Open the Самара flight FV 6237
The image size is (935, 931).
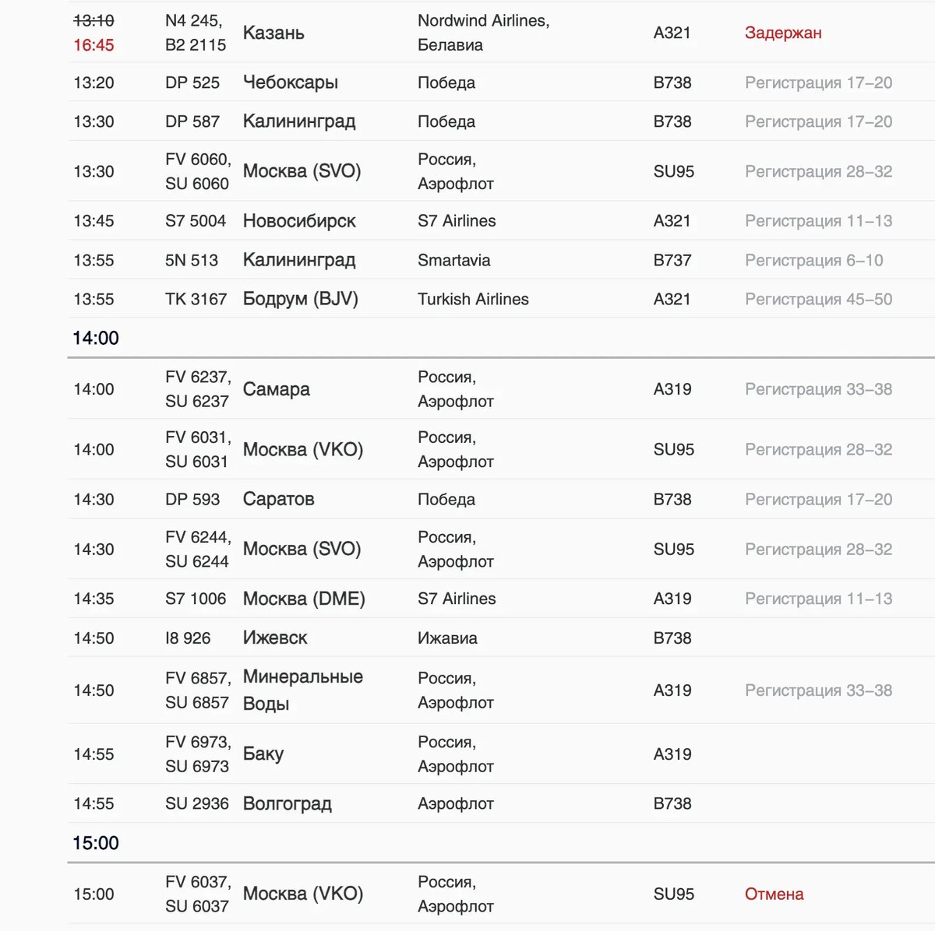pyautogui.click(x=501, y=389)
